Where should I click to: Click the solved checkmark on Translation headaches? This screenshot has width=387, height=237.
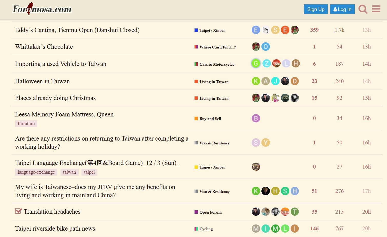click(18, 211)
